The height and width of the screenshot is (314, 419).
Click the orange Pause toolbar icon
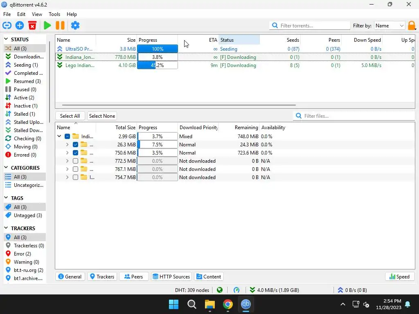tap(60, 26)
